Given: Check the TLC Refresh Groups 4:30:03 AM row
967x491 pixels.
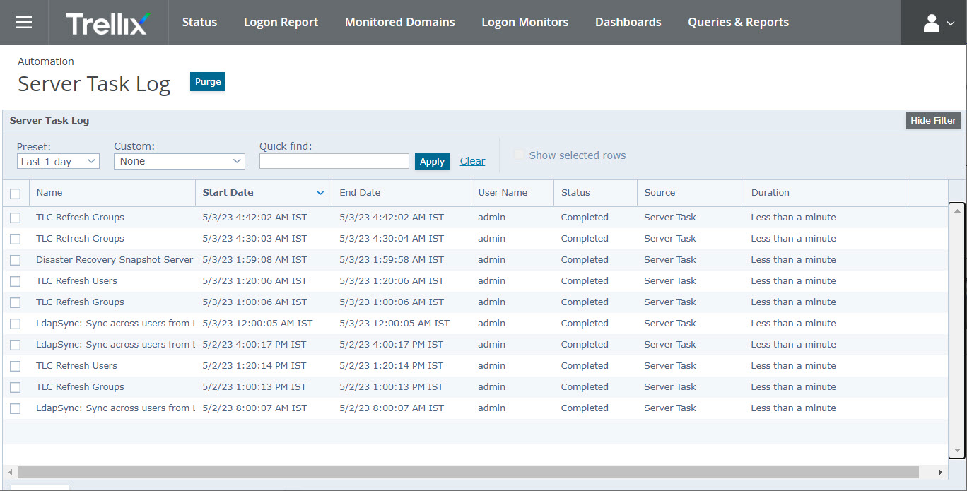Looking at the screenshot, I should [x=16, y=239].
